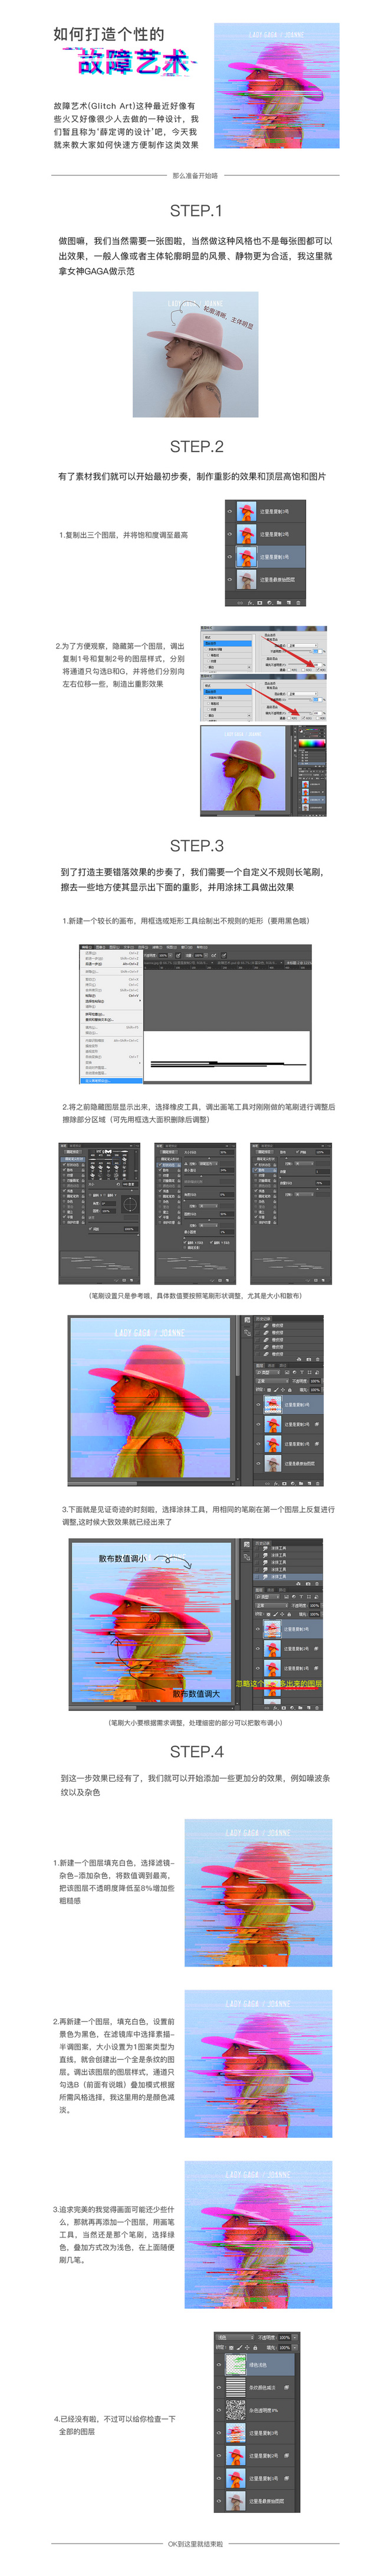The width and height of the screenshot is (388, 2576).
Task: Open 浅色 blend mode dropdown in seven-layer panel
Action: coord(236,2338)
